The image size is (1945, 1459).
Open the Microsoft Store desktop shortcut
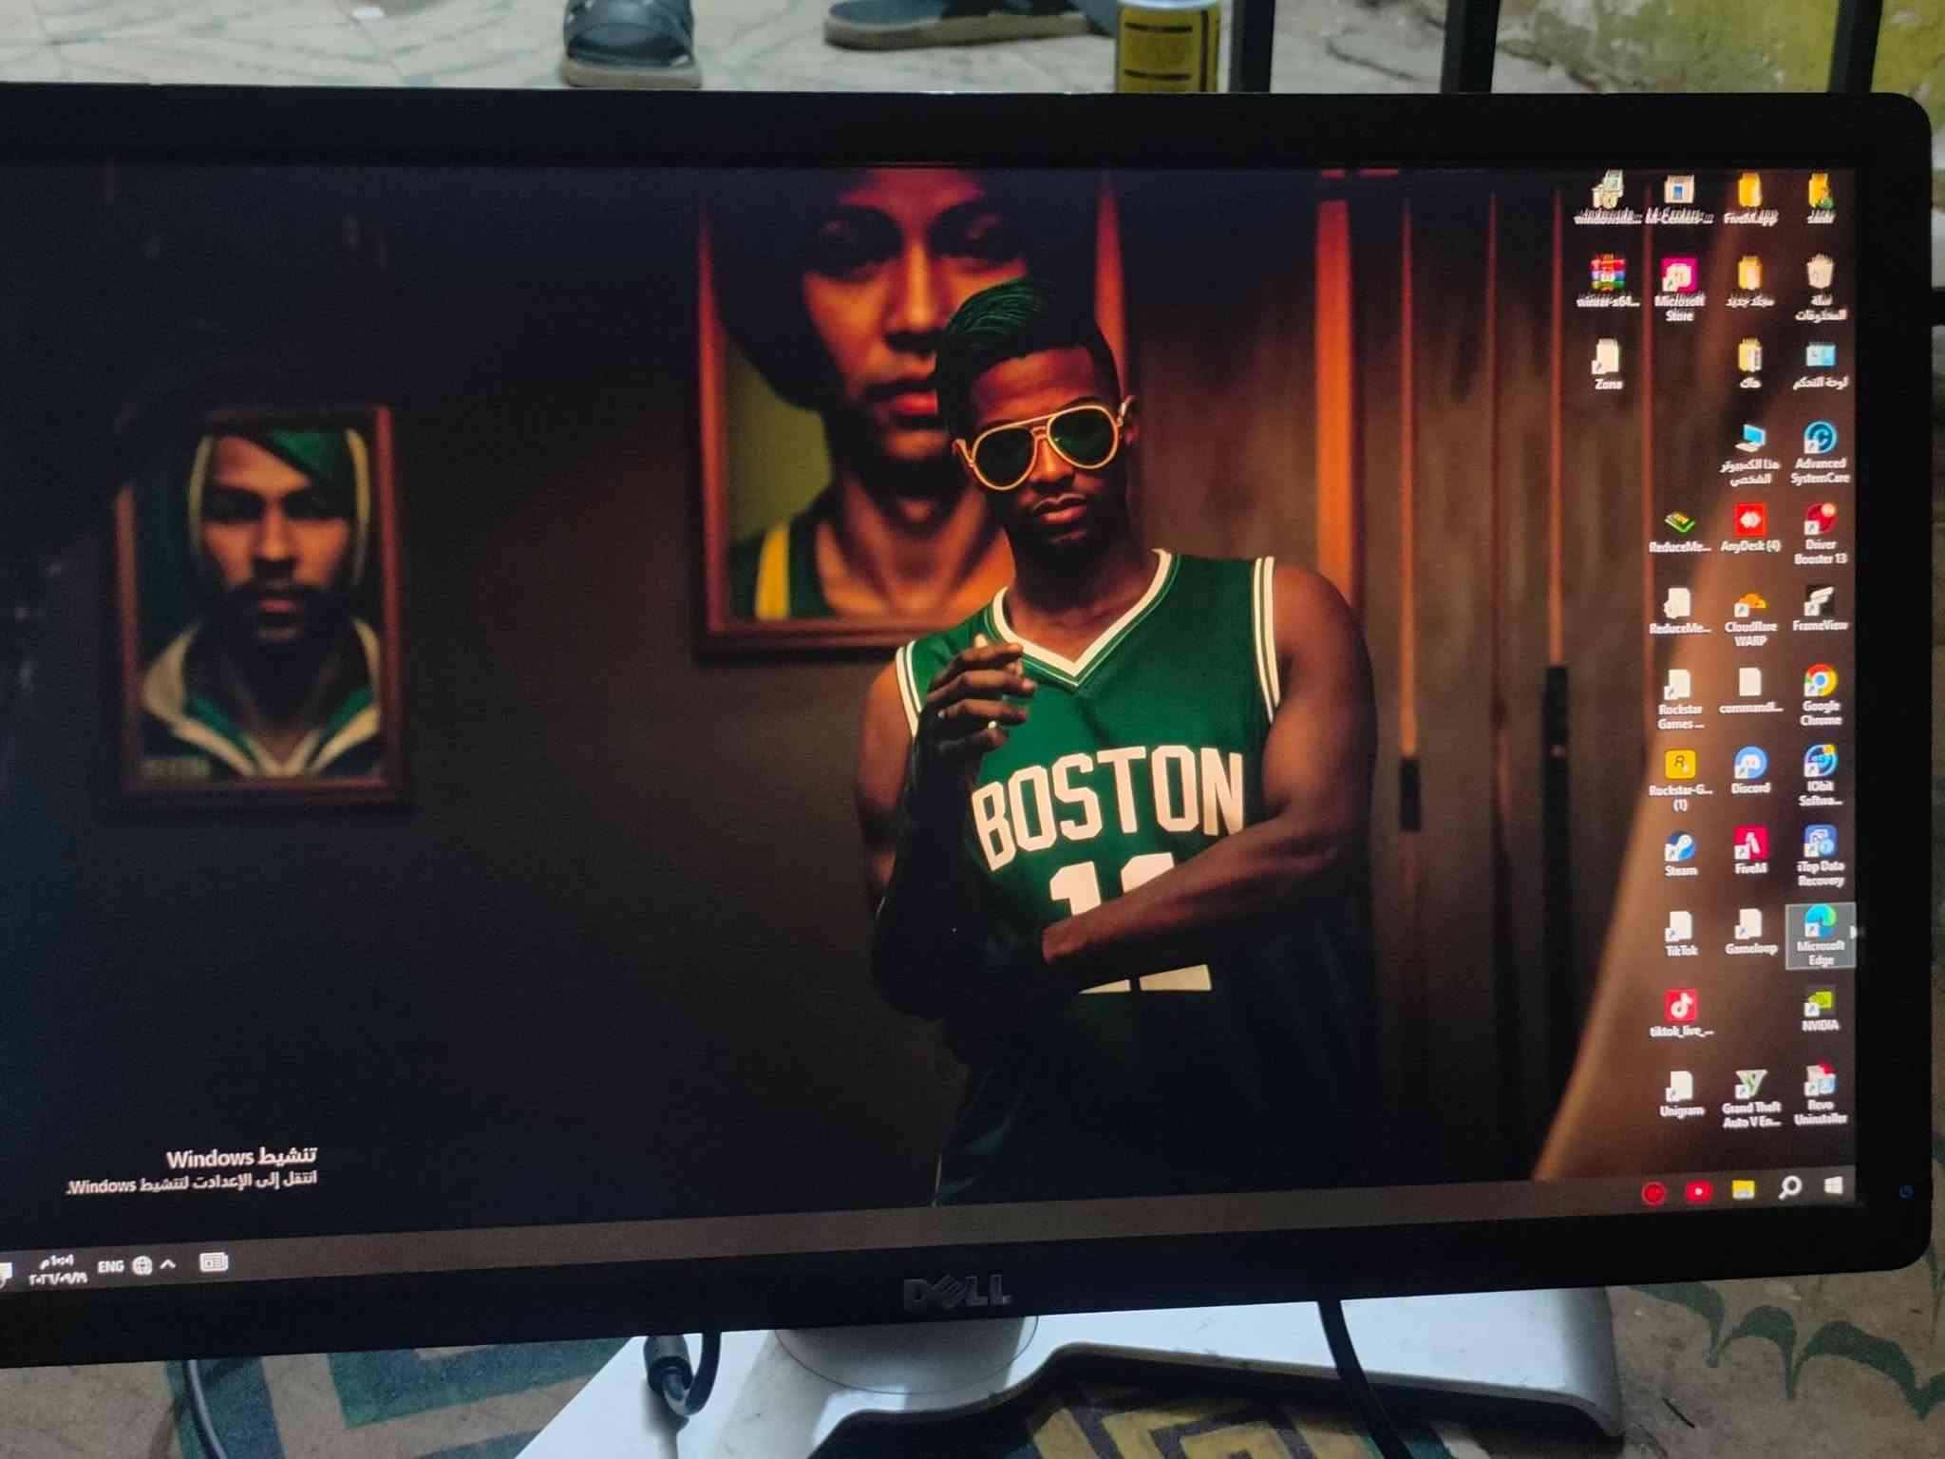1678,289
